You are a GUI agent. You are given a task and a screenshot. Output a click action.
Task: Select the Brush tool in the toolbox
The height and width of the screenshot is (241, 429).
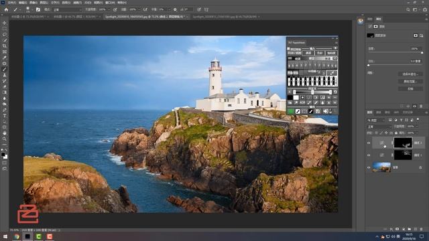pos(5,69)
